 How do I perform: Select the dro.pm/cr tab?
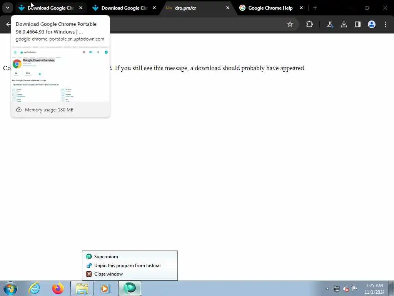click(197, 8)
